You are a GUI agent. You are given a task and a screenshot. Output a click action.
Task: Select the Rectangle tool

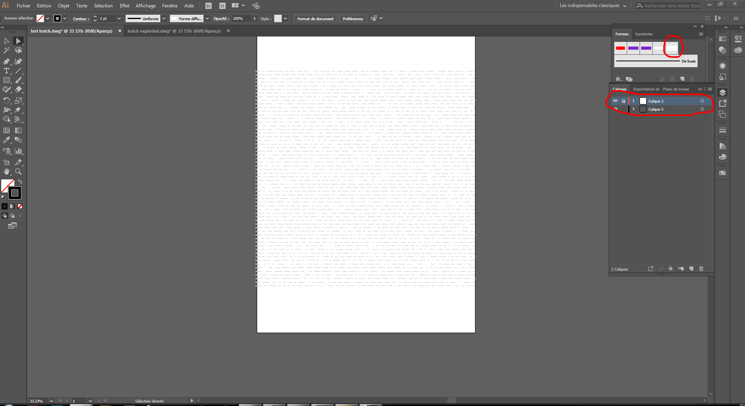(x=6, y=80)
